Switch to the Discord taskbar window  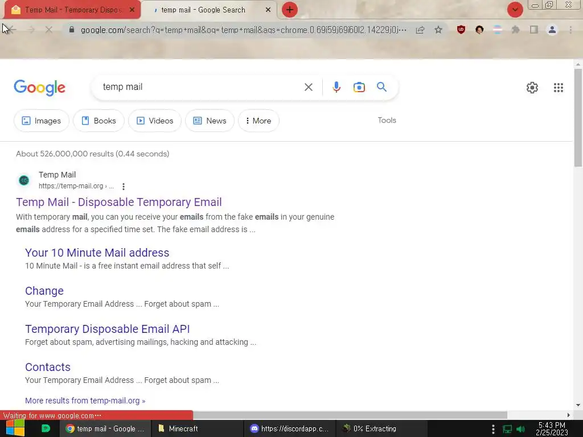(x=289, y=429)
